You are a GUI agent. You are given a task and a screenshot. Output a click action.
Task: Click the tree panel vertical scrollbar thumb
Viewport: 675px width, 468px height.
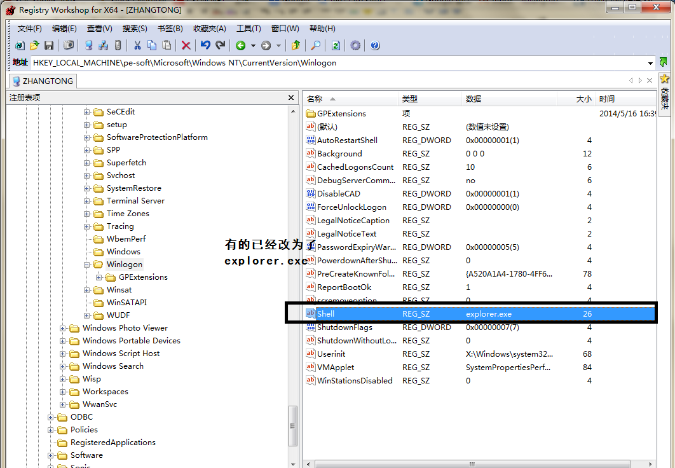click(293, 426)
